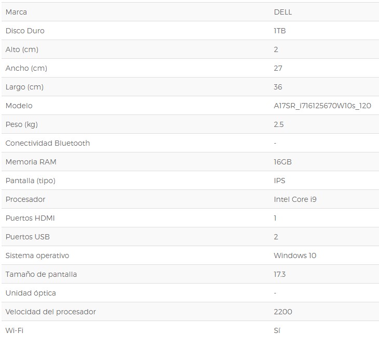The width and height of the screenshot is (379, 345).
Task: Click the Pantalla (tipo) IPS value
Action: [279, 181]
